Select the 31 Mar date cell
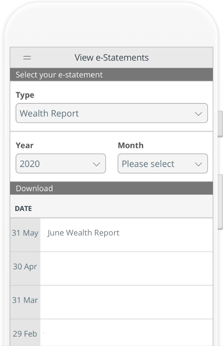Viewport: 223px width, 346px height. (x=25, y=302)
